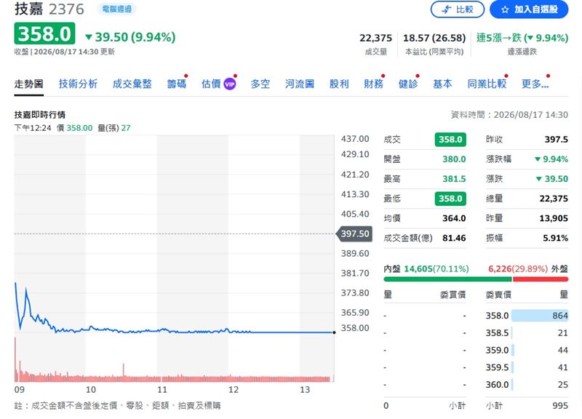Click the large green 358.0 price badge
Viewport: 582px width, 419px height.
click(x=44, y=33)
